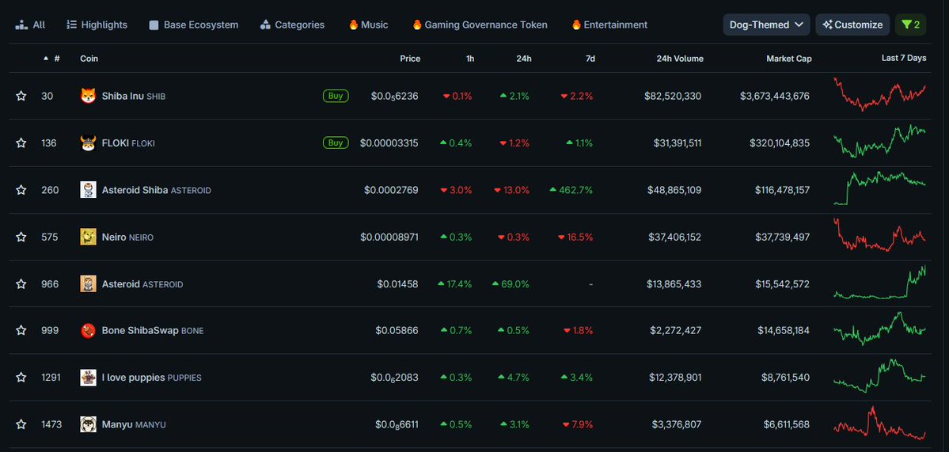Viewport: 949px width, 452px height.
Task: Click the FLOKI viking dog logo
Action: (x=89, y=142)
